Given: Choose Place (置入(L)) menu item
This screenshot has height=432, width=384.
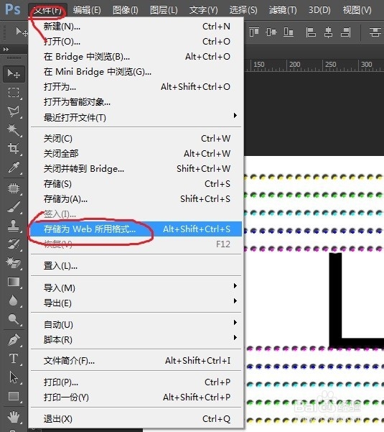Looking at the screenshot, I should coord(136,265).
